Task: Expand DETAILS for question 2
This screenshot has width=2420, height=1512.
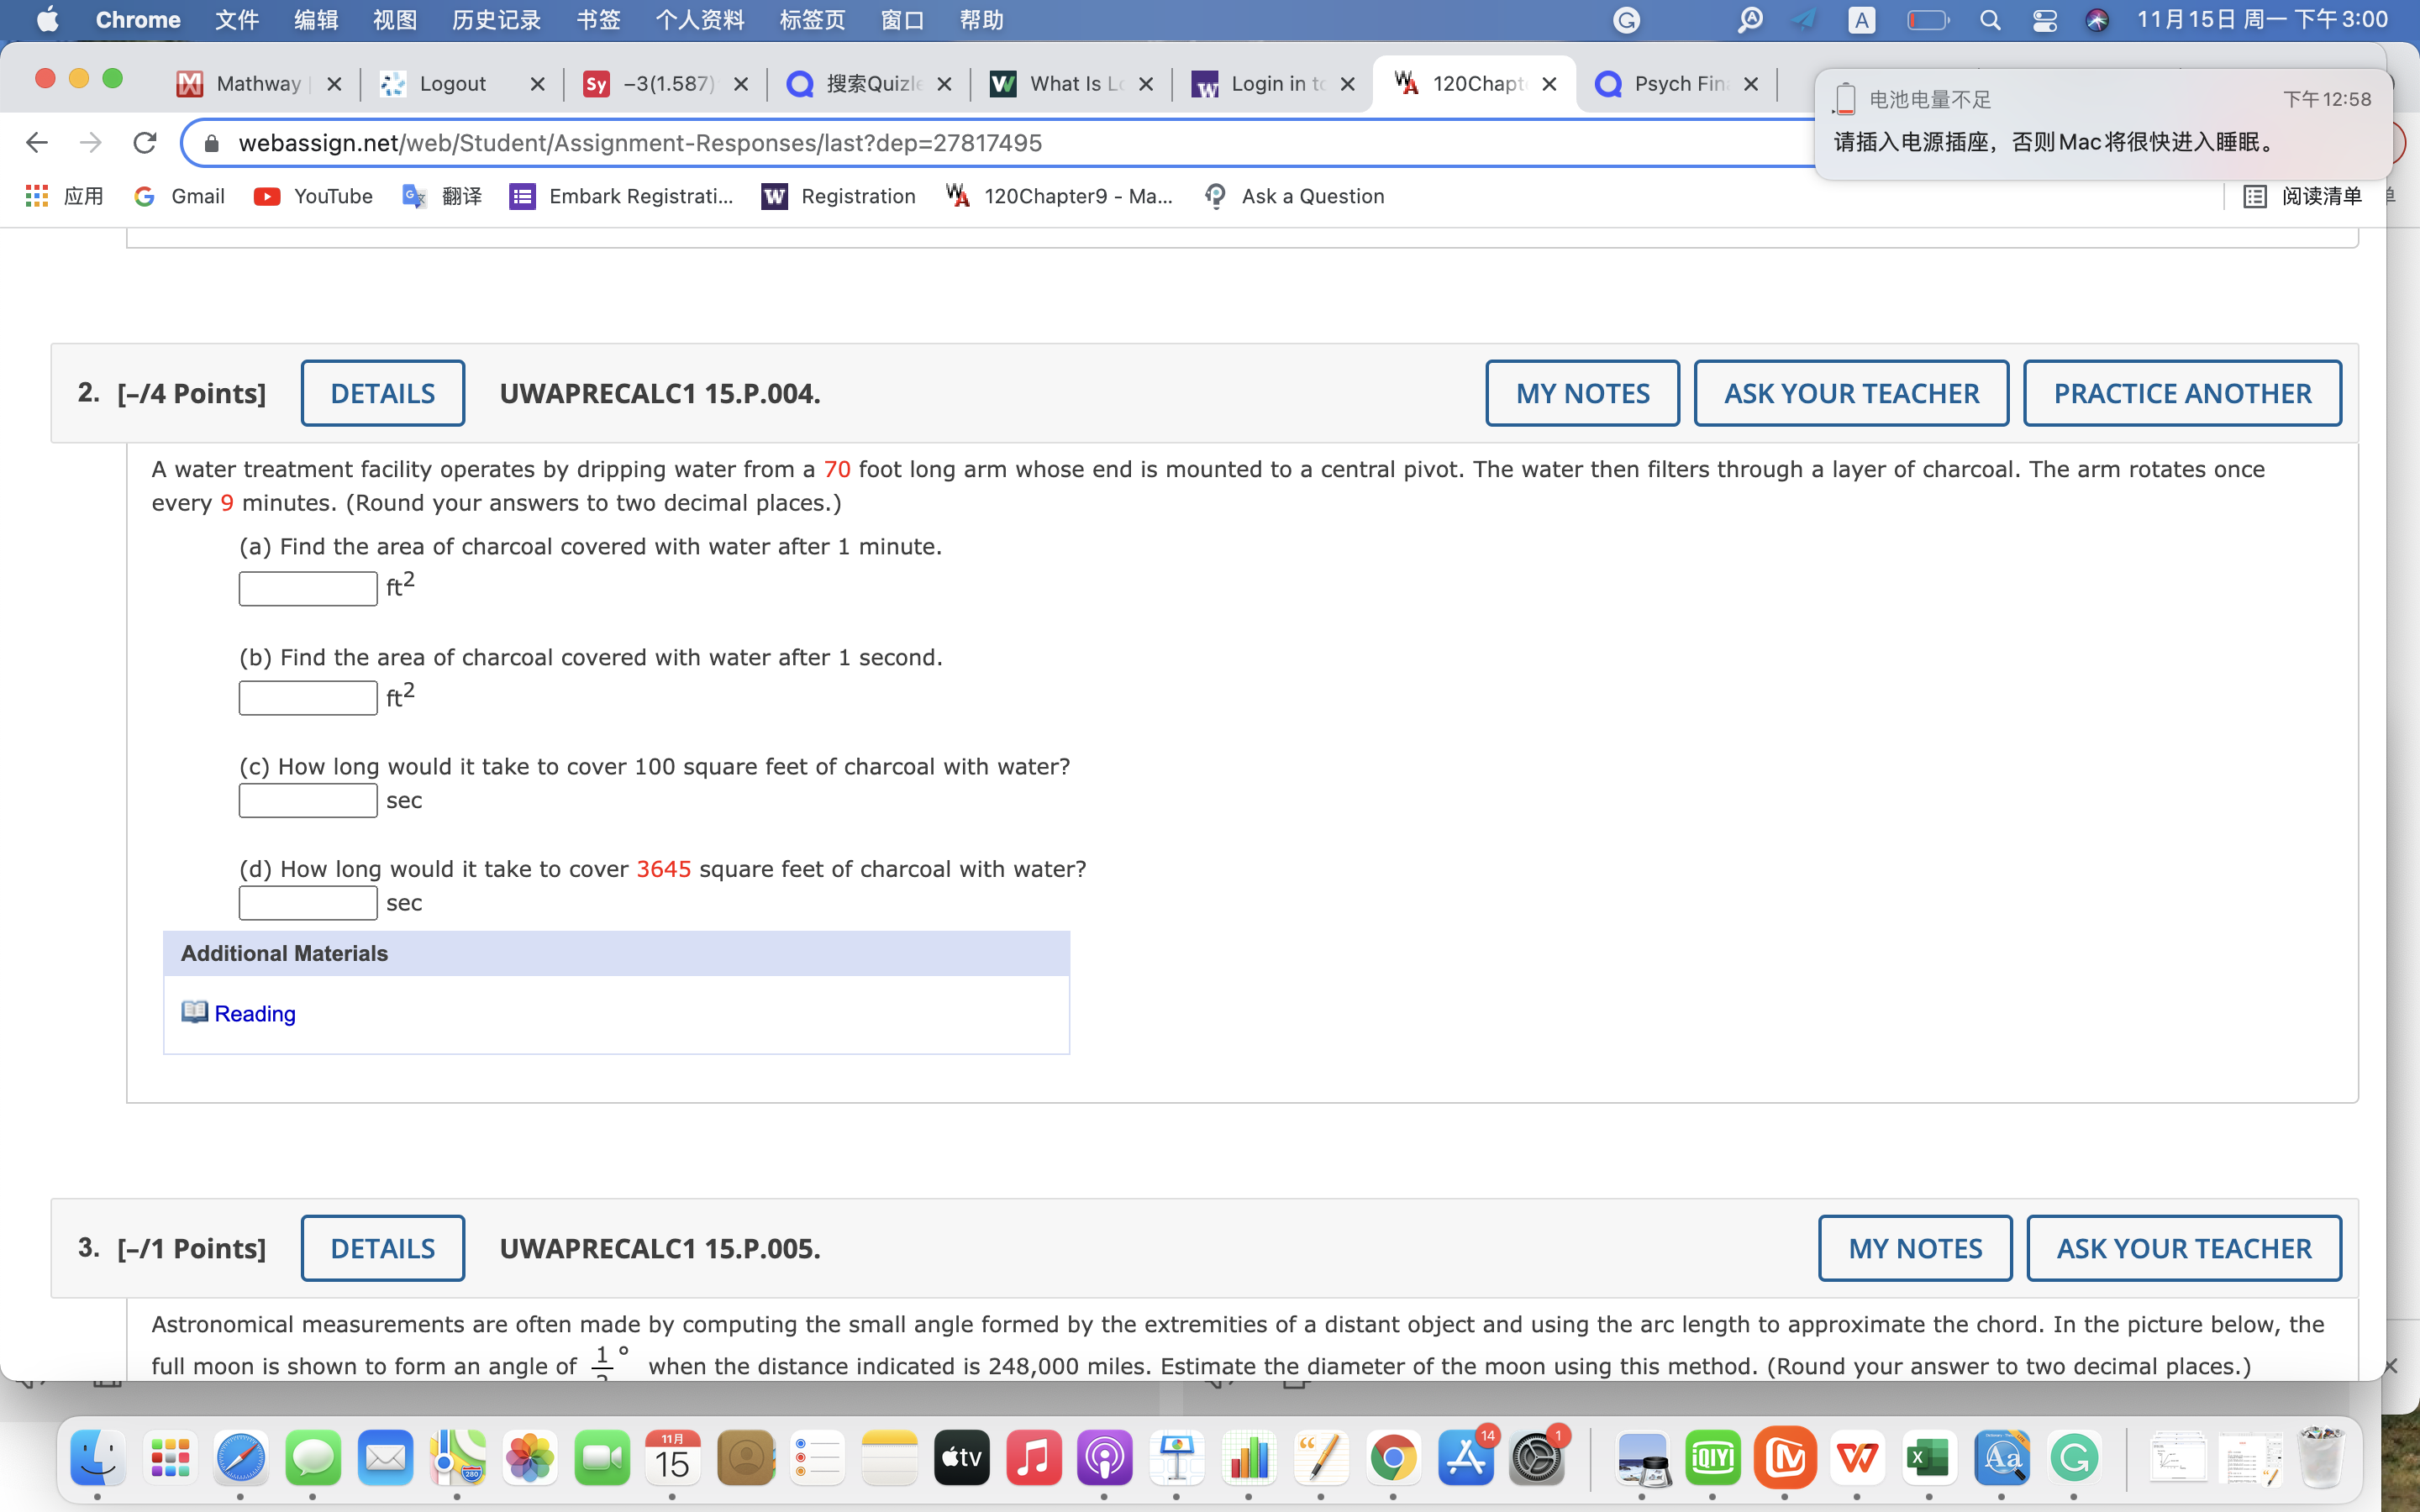Action: pyautogui.click(x=382, y=393)
